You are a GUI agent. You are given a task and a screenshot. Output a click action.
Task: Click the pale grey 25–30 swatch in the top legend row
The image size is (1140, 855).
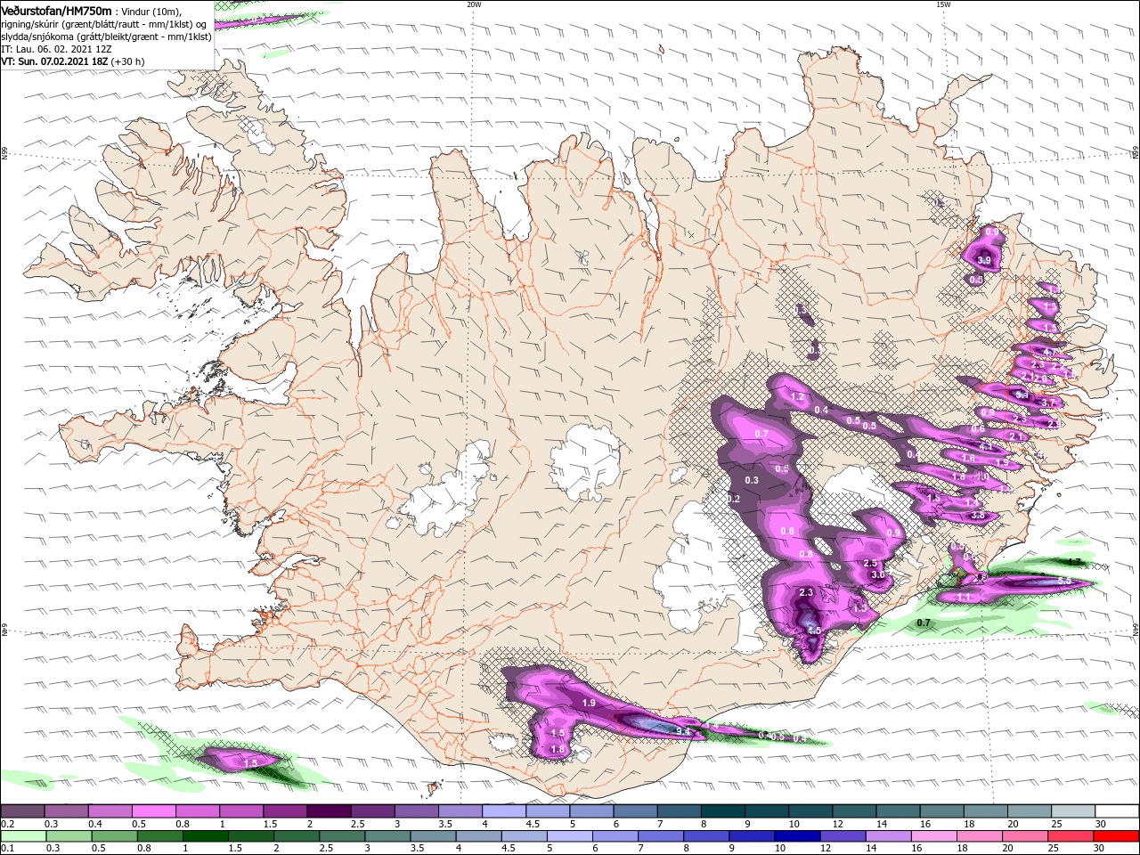[x=1073, y=810]
